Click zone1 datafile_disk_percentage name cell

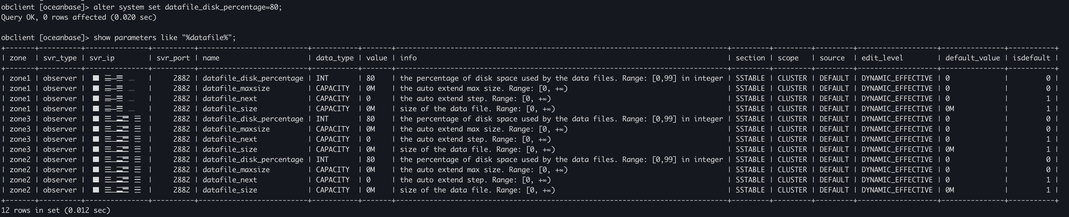click(x=253, y=78)
